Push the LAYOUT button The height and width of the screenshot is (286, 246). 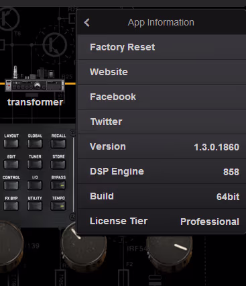pos(11,144)
